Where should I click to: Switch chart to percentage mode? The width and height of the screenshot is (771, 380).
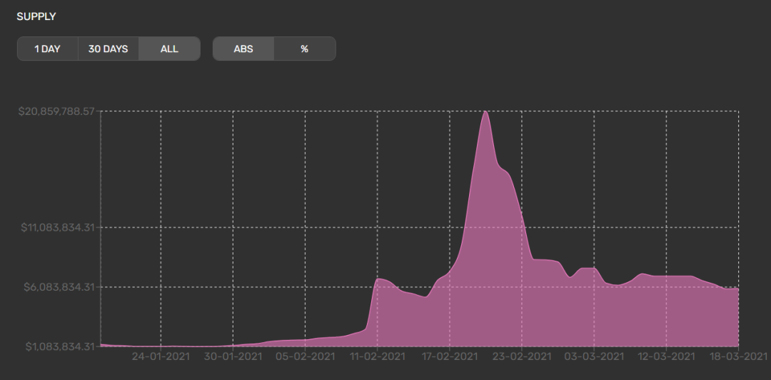(x=305, y=49)
